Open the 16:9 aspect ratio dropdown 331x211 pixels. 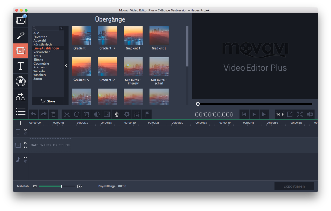[280, 114]
